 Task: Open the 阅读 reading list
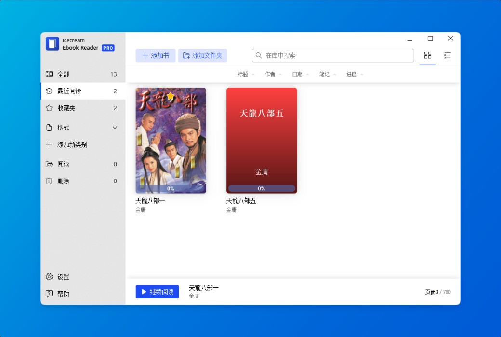(x=67, y=164)
